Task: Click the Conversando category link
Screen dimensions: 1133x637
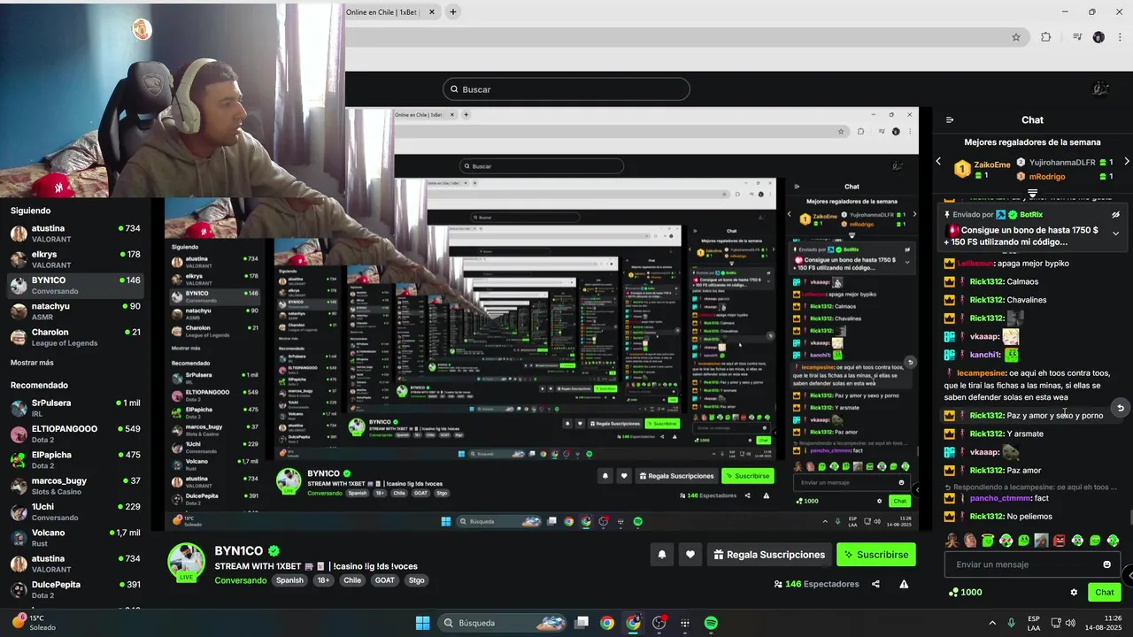Action: [x=240, y=580]
